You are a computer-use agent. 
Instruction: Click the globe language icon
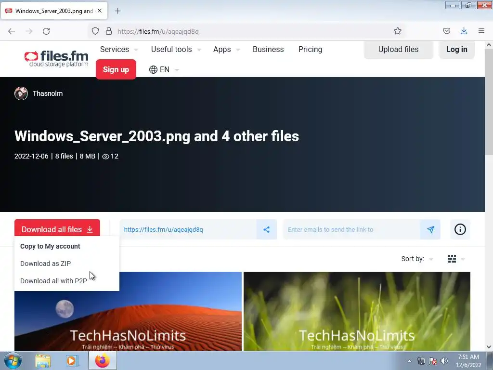coord(153,69)
